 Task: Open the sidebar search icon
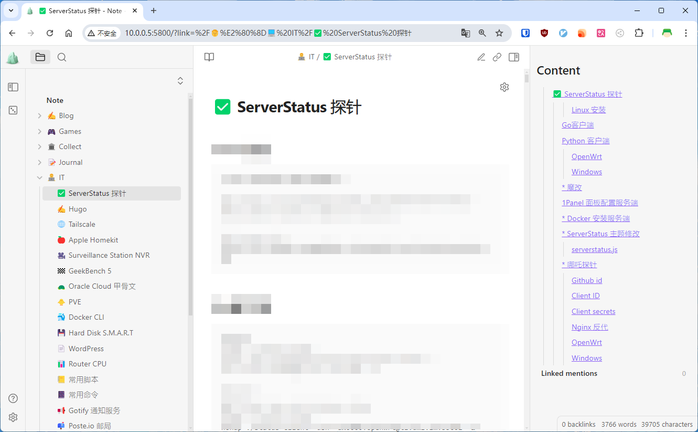pyautogui.click(x=62, y=57)
